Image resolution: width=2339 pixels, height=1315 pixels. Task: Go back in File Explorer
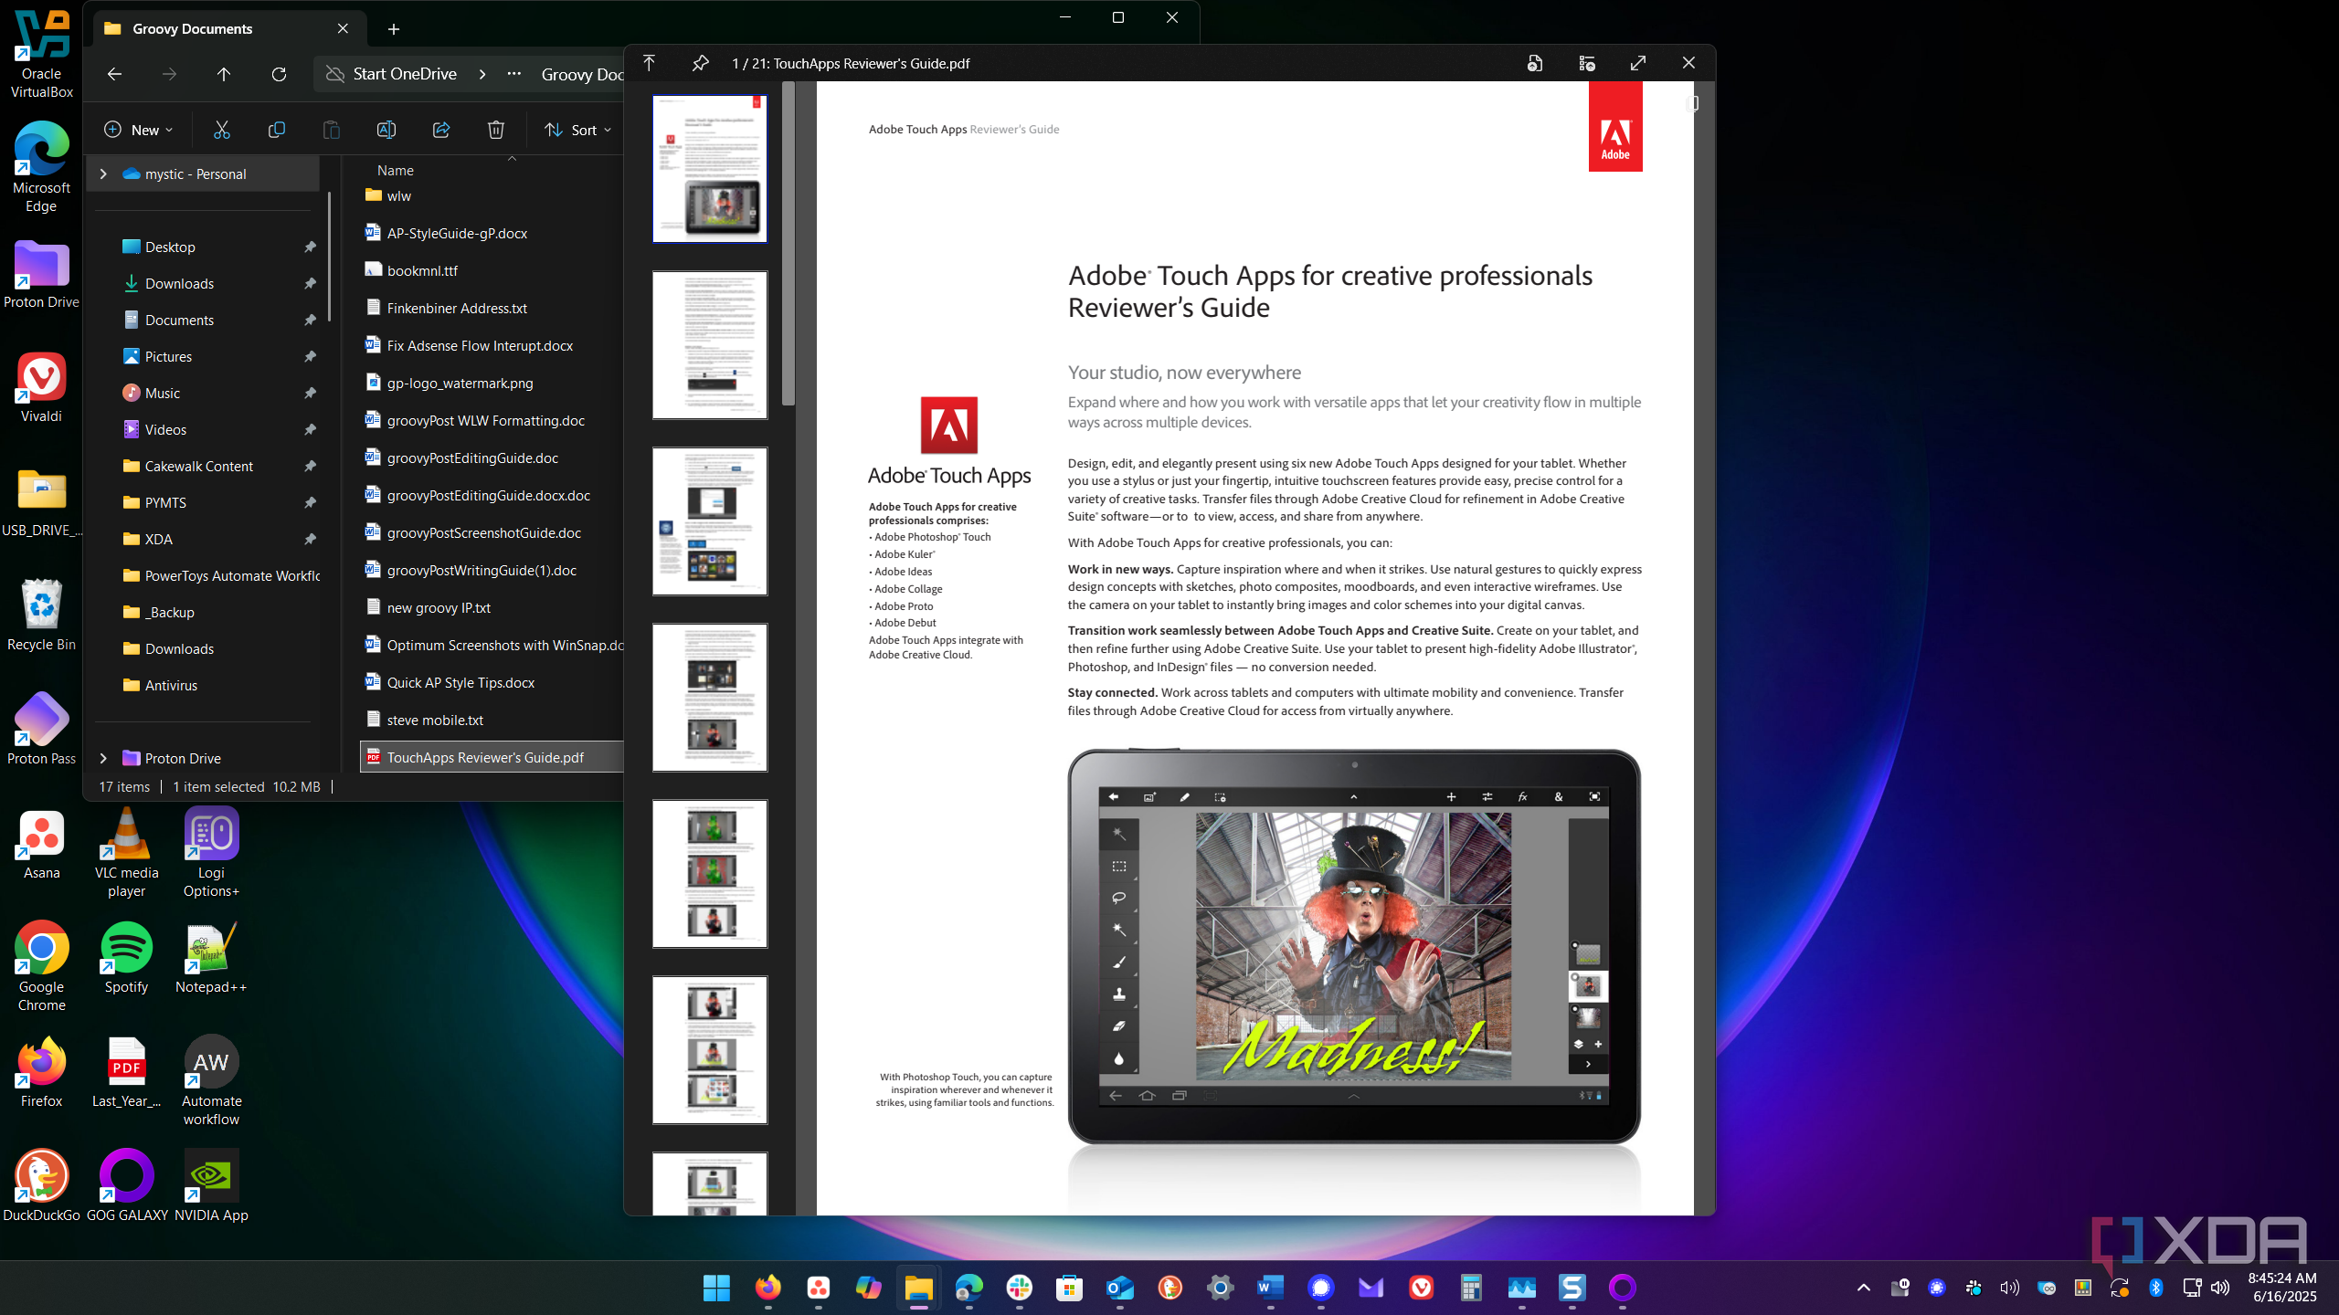[114, 74]
